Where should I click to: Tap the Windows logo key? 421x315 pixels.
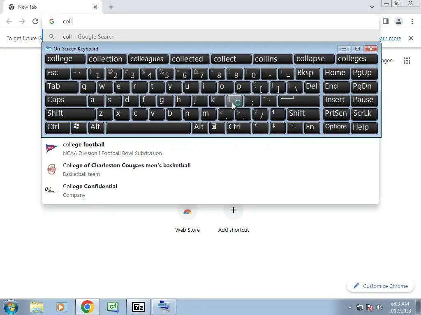[79, 127]
